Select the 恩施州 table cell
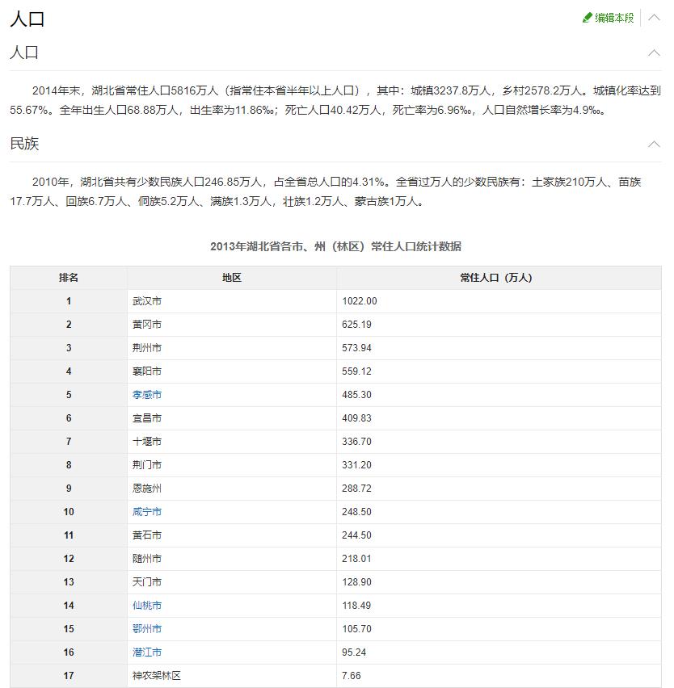Image resolution: width=674 pixels, height=688 pixels. click(232, 489)
